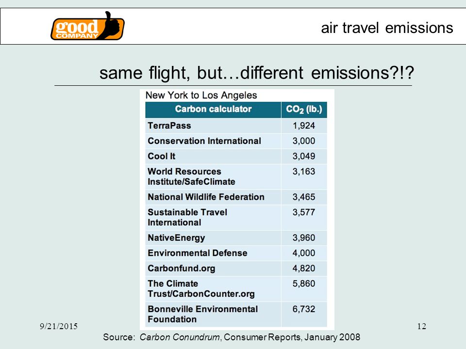
Task: Click the TerraPass row name
Action: [x=169, y=126]
